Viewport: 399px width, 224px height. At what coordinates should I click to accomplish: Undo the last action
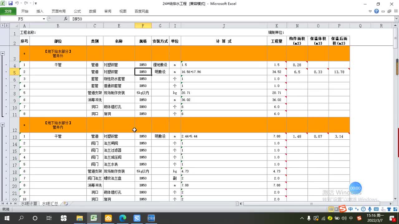click(x=17, y=3)
